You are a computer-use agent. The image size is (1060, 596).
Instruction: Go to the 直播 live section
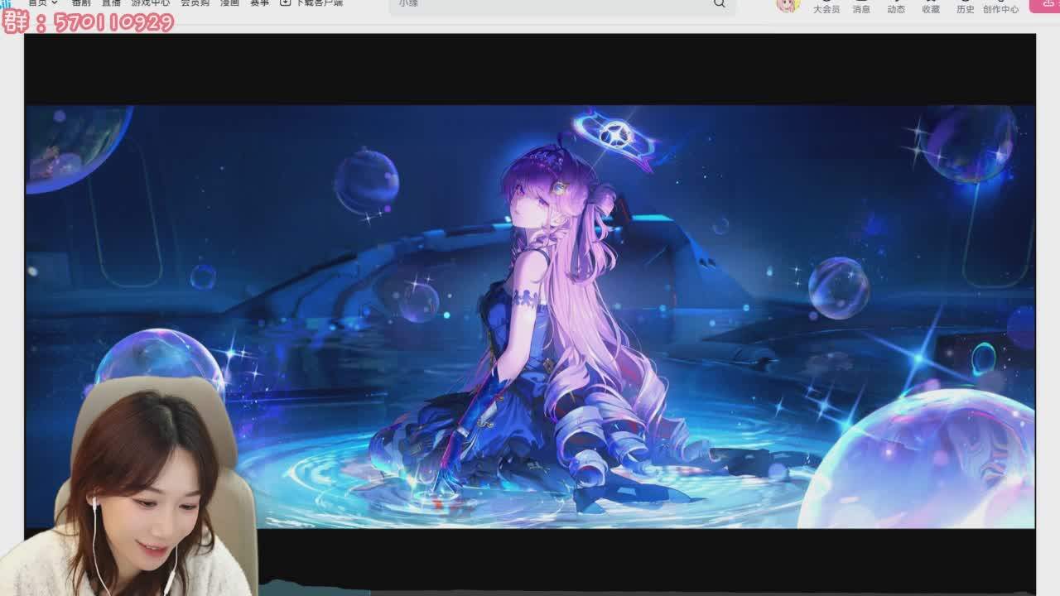(111, 3)
